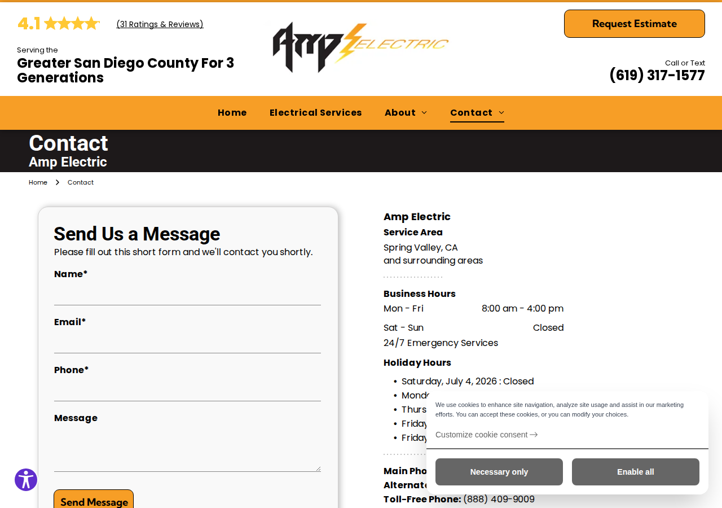Click 'Mon - Fri' row text
The height and width of the screenshot is (508, 722).
tap(403, 308)
